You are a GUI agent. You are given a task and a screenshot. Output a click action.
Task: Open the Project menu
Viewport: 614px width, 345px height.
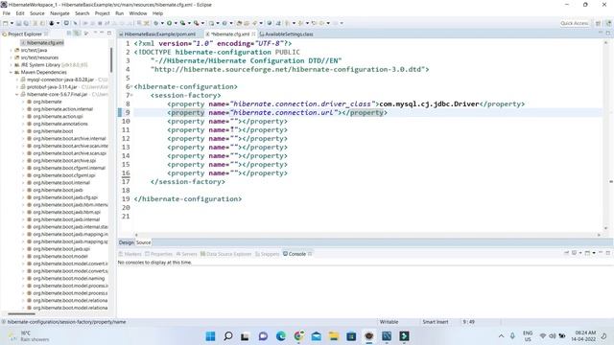point(103,13)
